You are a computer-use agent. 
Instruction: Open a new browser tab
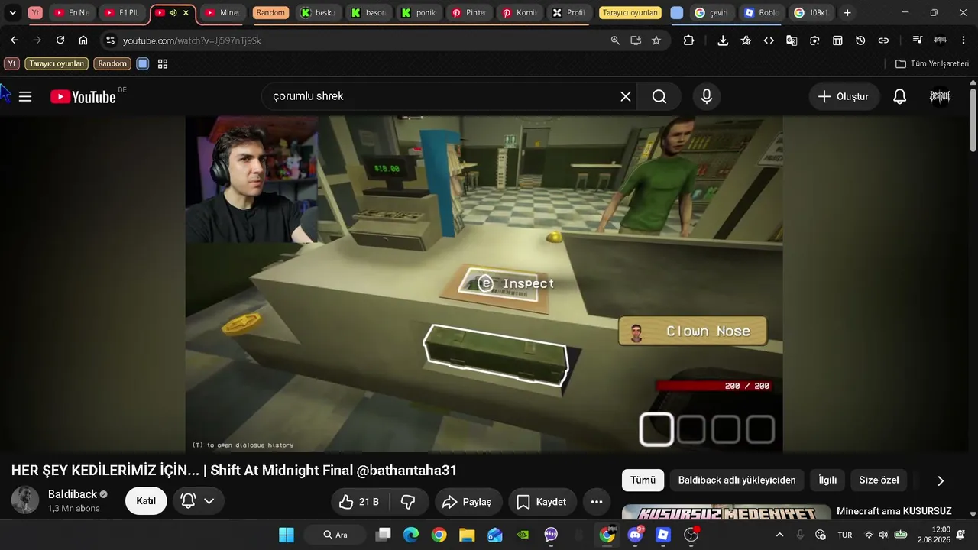[847, 13]
